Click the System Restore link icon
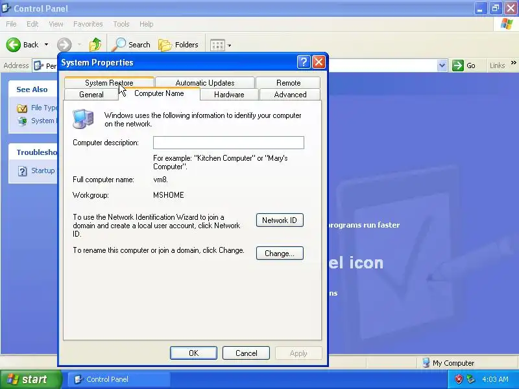 pyautogui.click(x=22, y=121)
